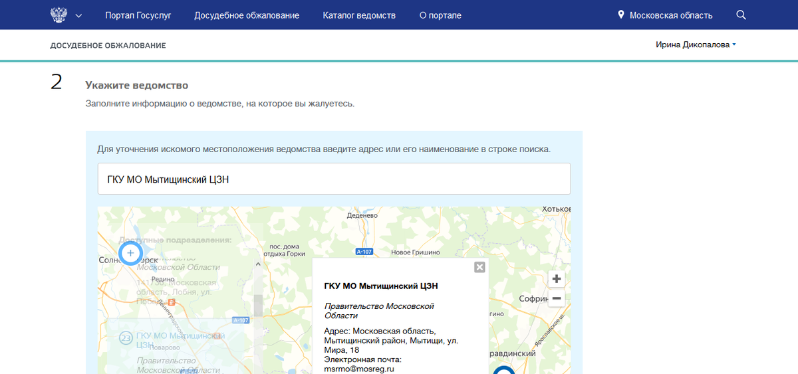Click the A-107 road badge near Новое Гришино
This screenshot has height=374, width=798.
[364, 252]
